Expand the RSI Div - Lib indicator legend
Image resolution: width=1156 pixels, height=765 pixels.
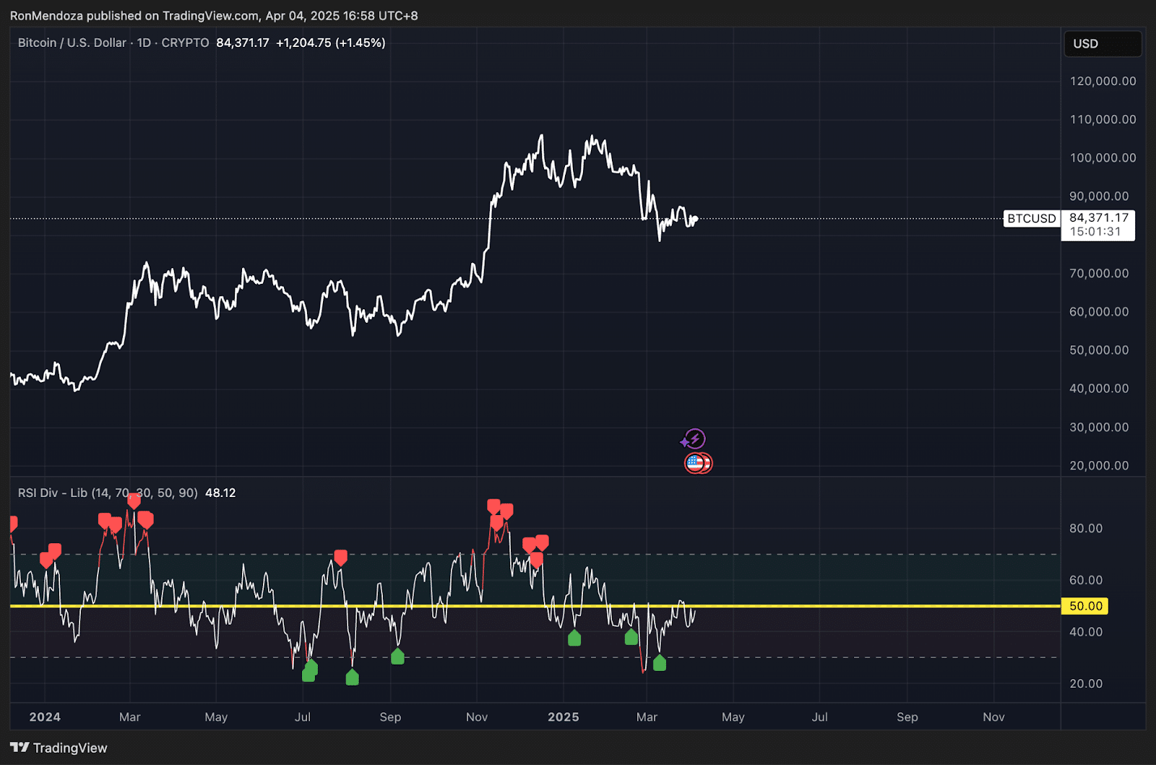(107, 493)
